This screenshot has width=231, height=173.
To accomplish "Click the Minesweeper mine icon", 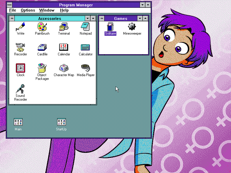I will (132, 27).
